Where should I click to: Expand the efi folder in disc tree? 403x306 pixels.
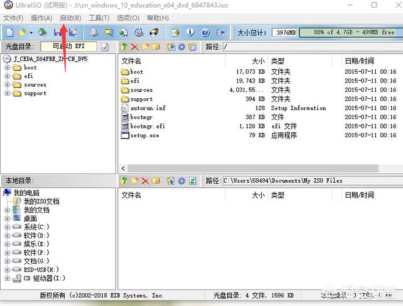[x=7, y=76]
